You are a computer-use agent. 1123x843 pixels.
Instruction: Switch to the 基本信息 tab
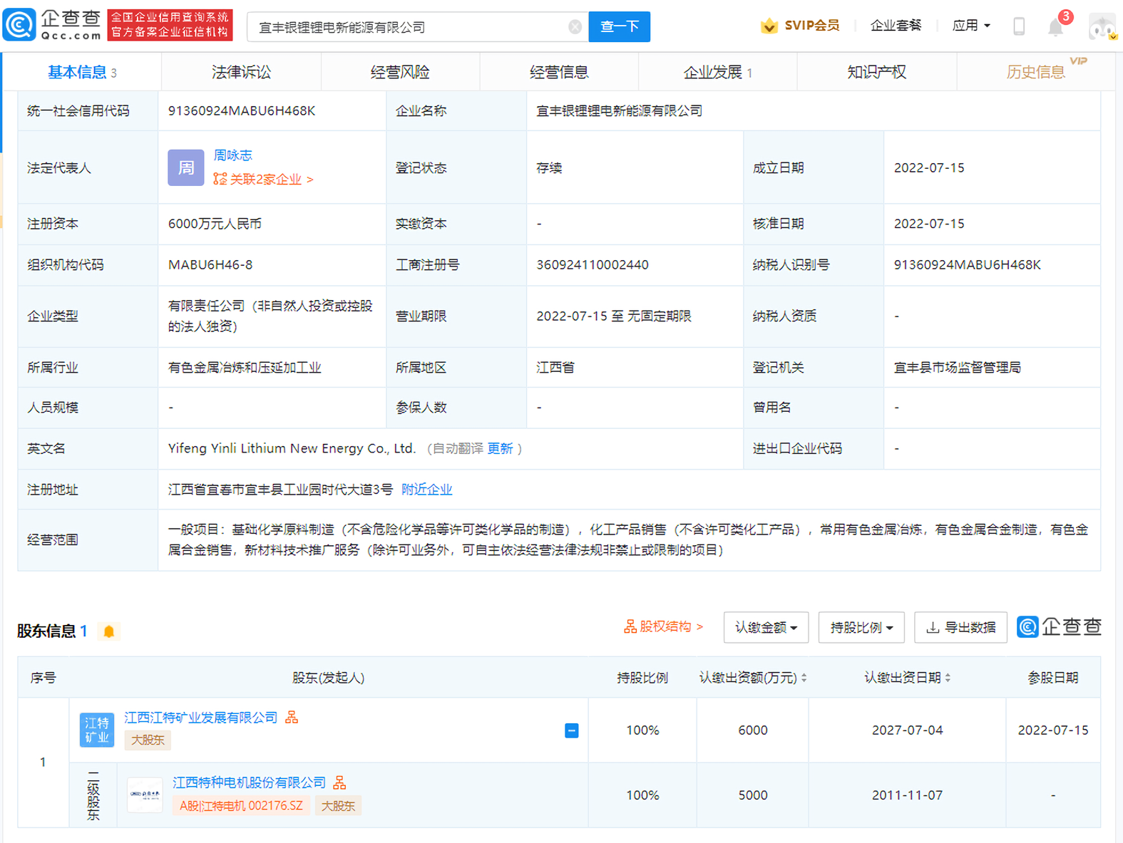point(81,72)
